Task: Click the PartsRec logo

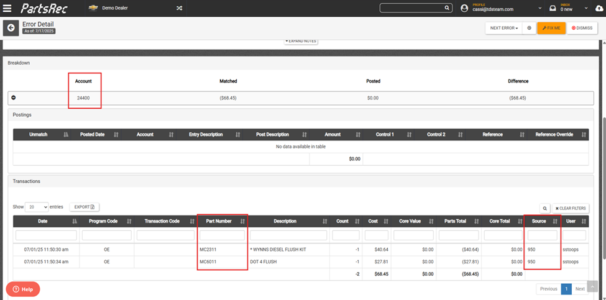Action: click(44, 8)
